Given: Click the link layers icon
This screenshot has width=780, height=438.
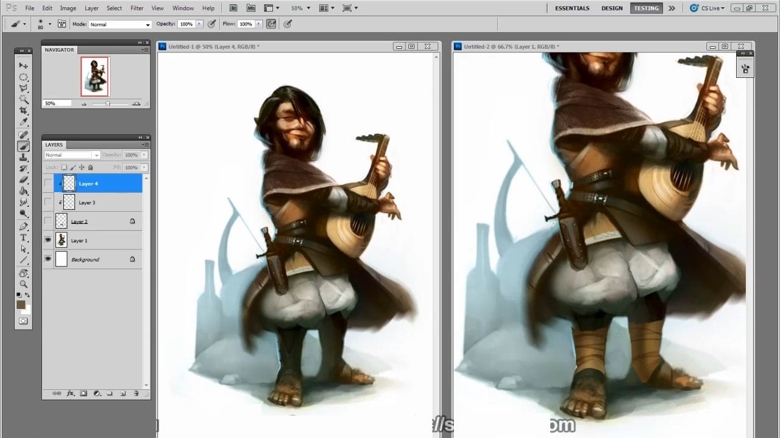Looking at the screenshot, I should coord(57,394).
